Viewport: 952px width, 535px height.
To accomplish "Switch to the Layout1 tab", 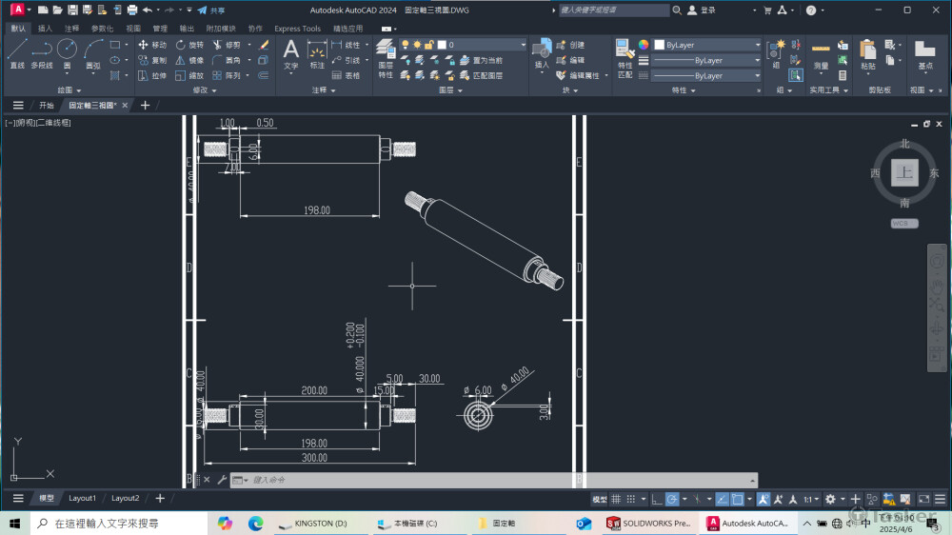I will point(82,498).
